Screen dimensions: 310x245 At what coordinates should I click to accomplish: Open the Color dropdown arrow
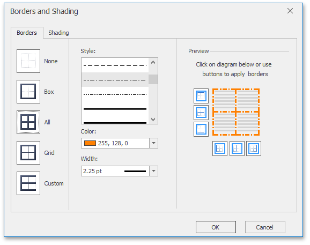click(x=153, y=143)
